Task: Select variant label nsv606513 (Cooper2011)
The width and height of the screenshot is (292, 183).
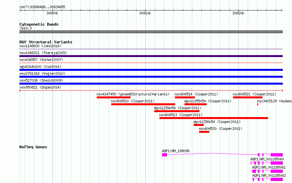Action: pos(181,115)
